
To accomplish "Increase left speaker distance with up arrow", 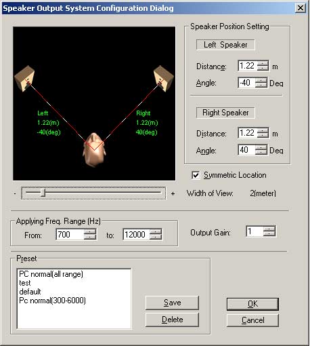I will (x=263, y=63).
